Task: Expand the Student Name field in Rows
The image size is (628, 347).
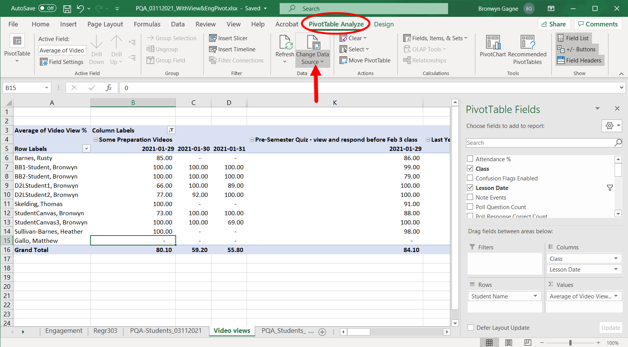Action: point(535,296)
